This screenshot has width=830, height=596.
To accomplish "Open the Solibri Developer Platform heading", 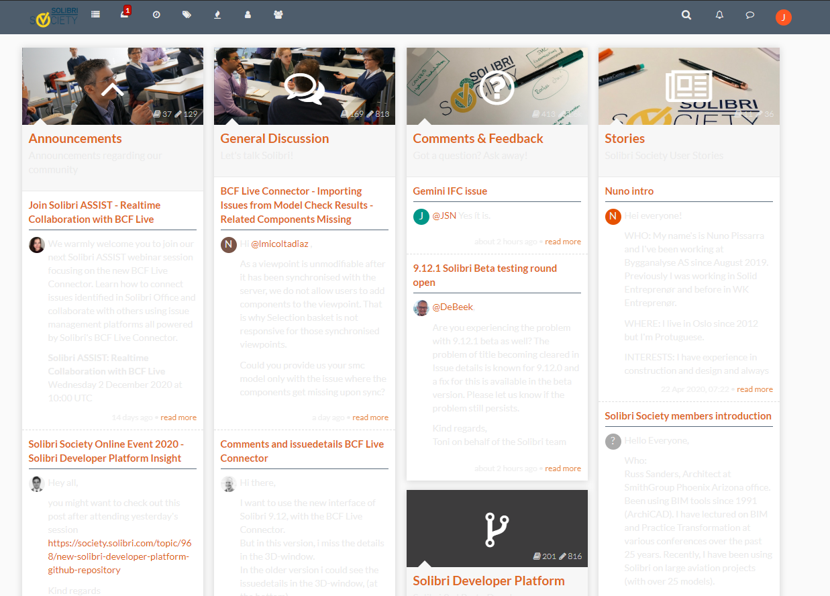I will (x=488, y=581).
